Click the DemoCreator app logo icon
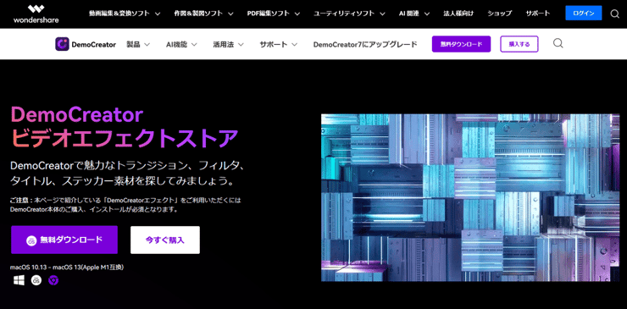627x309 pixels. (x=62, y=44)
